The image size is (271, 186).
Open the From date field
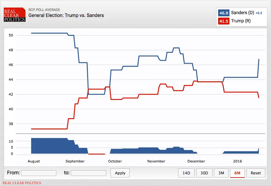point(38,173)
